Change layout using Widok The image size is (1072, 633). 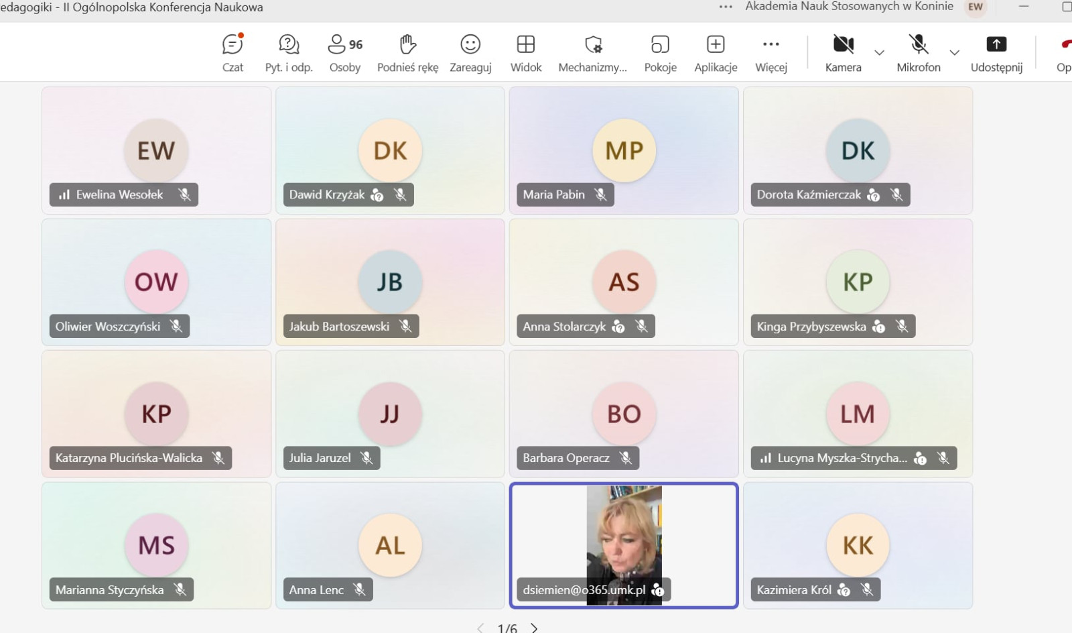pos(526,52)
